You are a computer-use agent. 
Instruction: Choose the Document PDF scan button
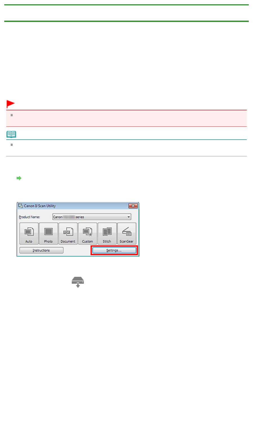(x=68, y=233)
